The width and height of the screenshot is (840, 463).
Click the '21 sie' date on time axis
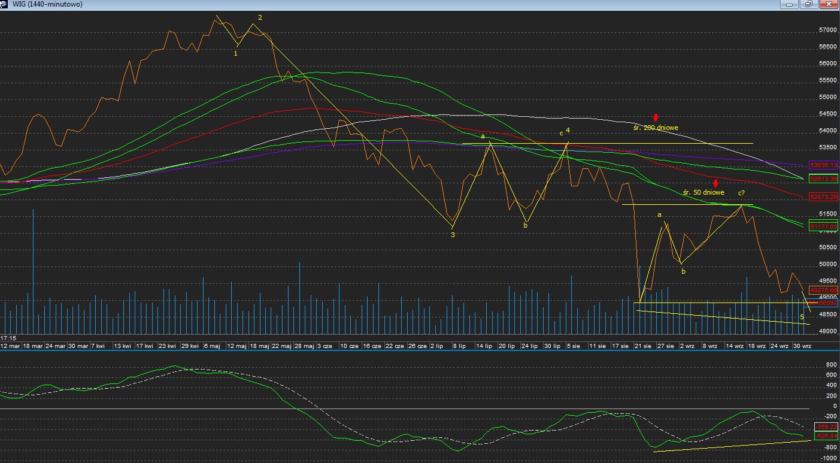pyautogui.click(x=643, y=346)
